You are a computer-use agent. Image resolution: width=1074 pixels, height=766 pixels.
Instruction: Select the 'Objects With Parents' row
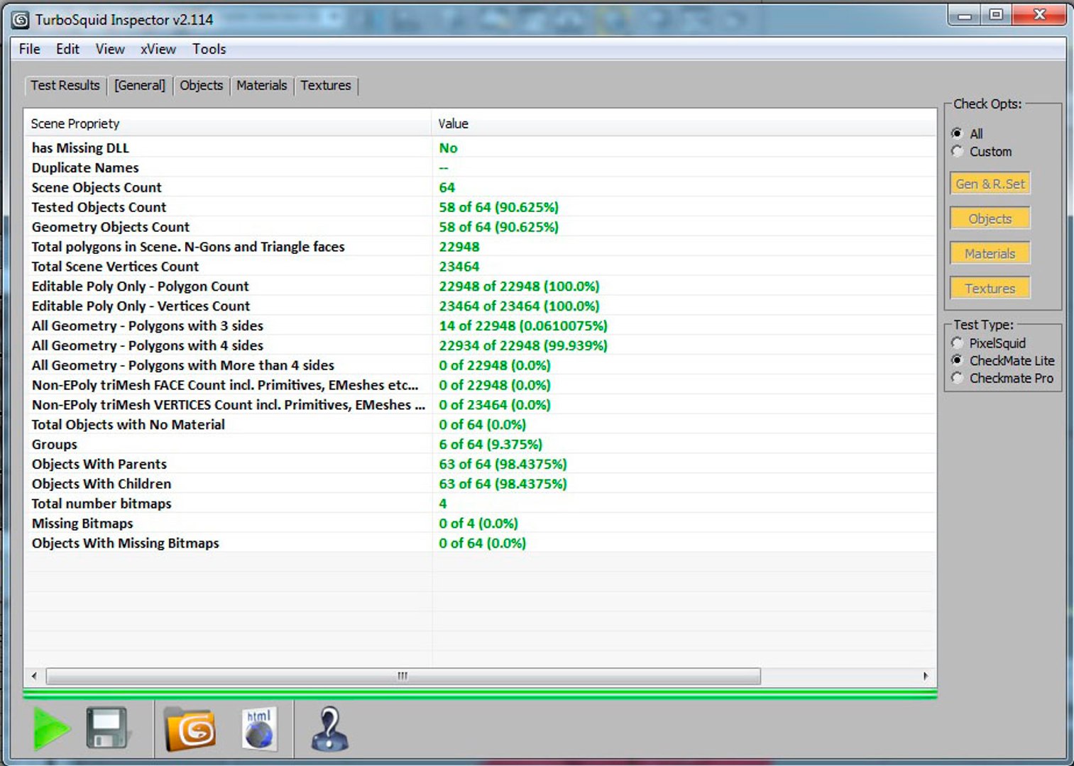480,465
